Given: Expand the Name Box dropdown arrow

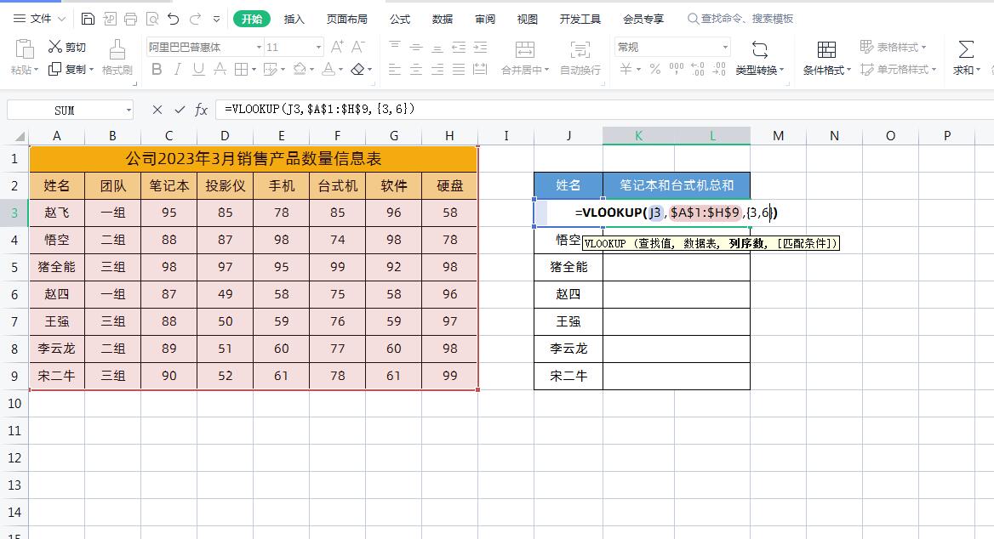Looking at the screenshot, I should coord(129,111).
